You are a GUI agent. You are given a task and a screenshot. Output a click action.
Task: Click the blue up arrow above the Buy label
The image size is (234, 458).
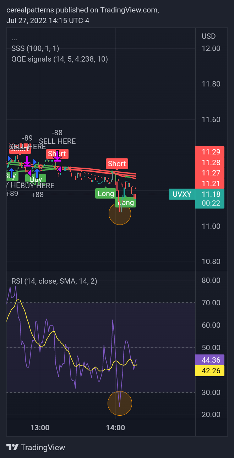37,173
